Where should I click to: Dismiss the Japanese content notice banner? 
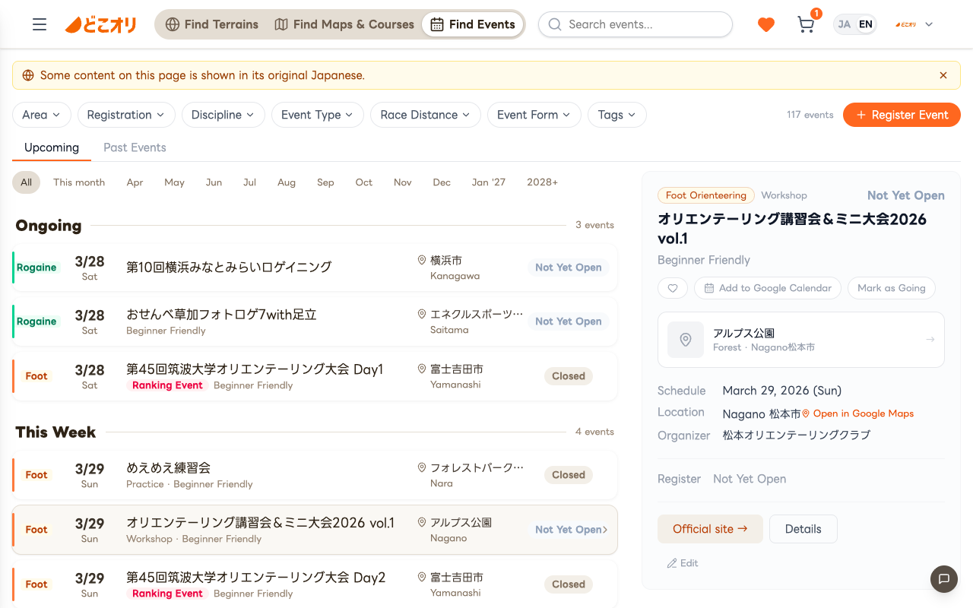click(943, 75)
